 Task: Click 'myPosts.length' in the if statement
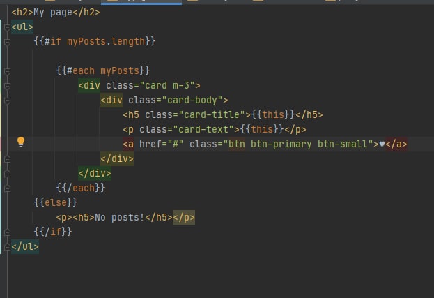(x=106, y=42)
